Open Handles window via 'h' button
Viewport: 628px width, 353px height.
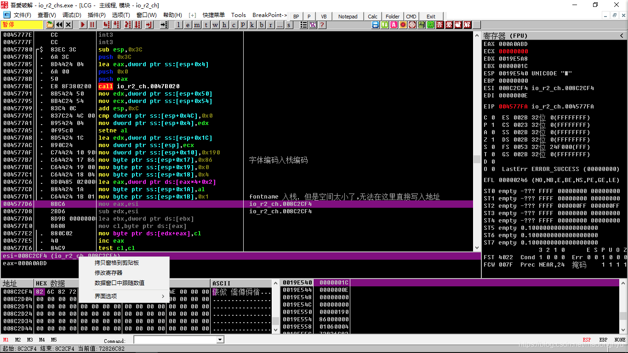tap(224, 25)
